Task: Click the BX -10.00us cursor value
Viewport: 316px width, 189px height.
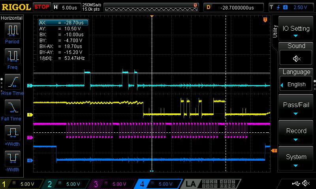Action: click(74, 34)
